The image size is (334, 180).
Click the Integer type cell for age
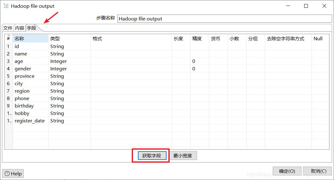(70, 61)
